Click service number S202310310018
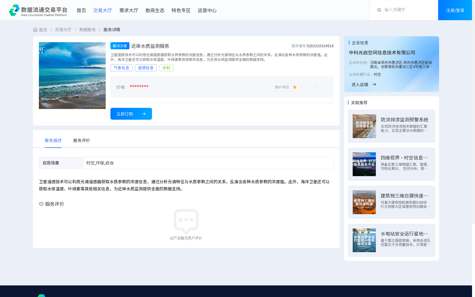 tap(320, 46)
